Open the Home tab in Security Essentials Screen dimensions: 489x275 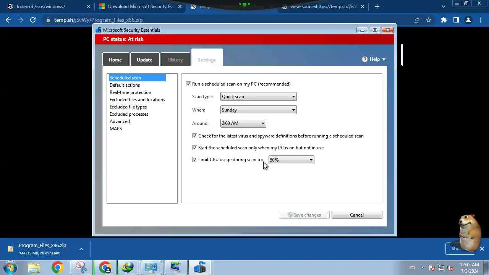[x=115, y=60]
